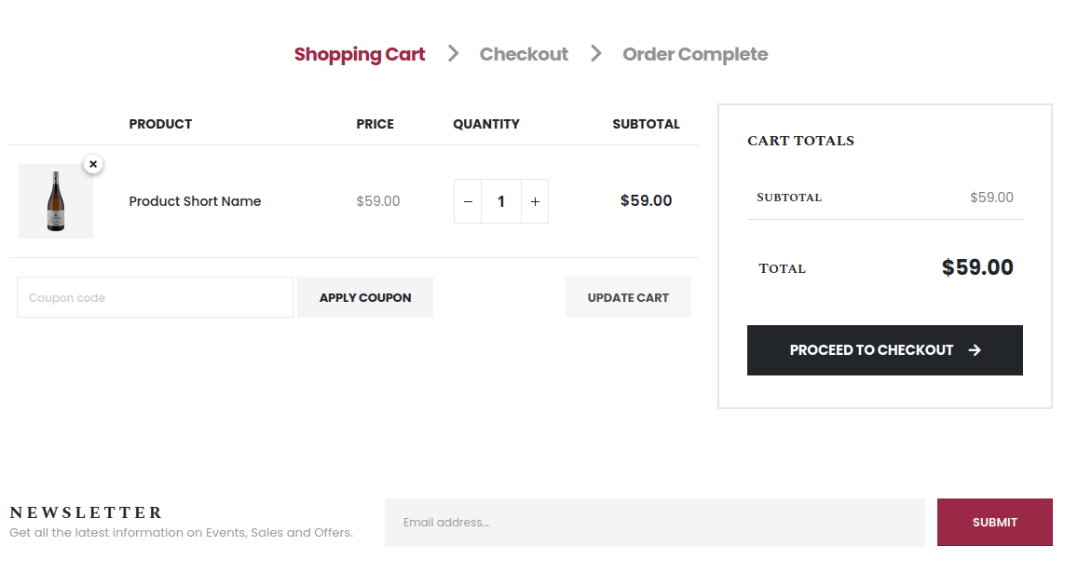1078x573 pixels.
Task: Decrease product quantity with the minus control
Action: point(467,201)
